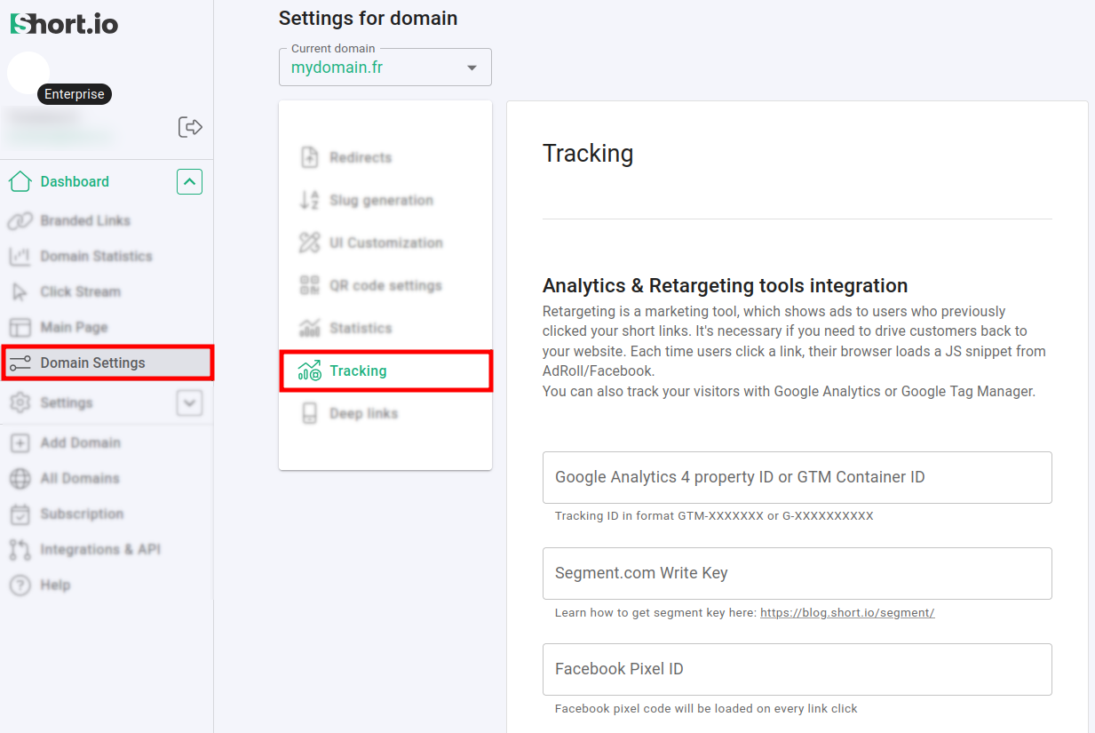This screenshot has height=733, width=1095.
Task: Open the blog.short.io/segment link
Action: [x=846, y=612]
